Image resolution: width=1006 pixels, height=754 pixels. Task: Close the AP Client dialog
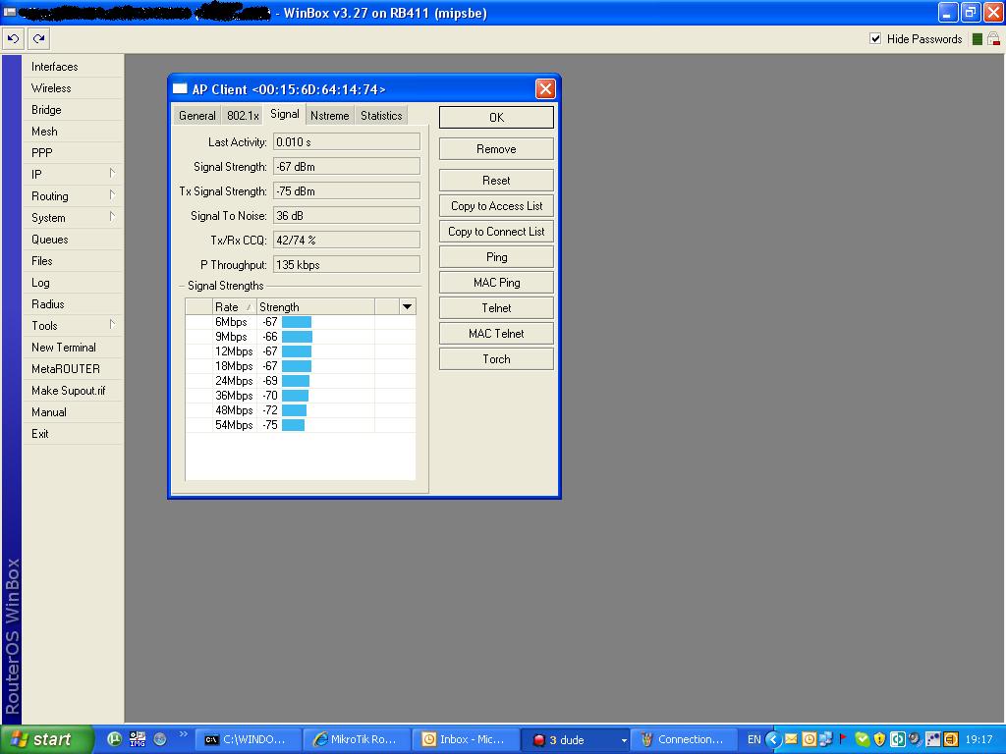(545, 88)
